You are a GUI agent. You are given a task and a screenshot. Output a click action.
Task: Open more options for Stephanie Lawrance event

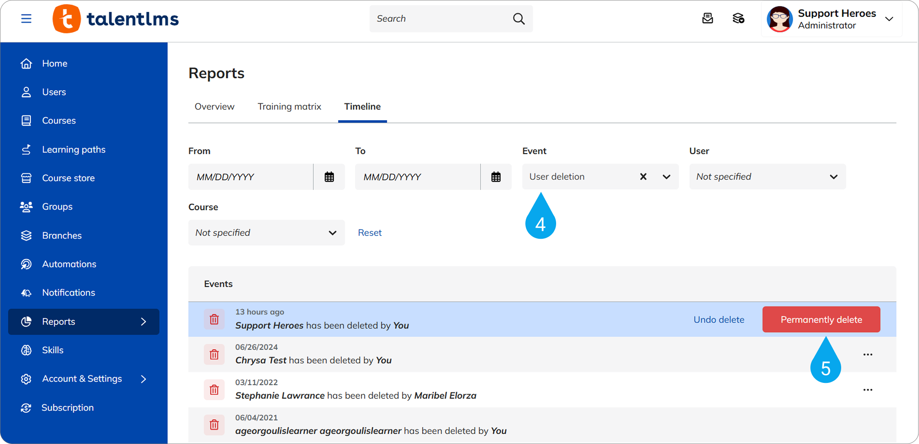pyautogui.click(x=868, y=390)
